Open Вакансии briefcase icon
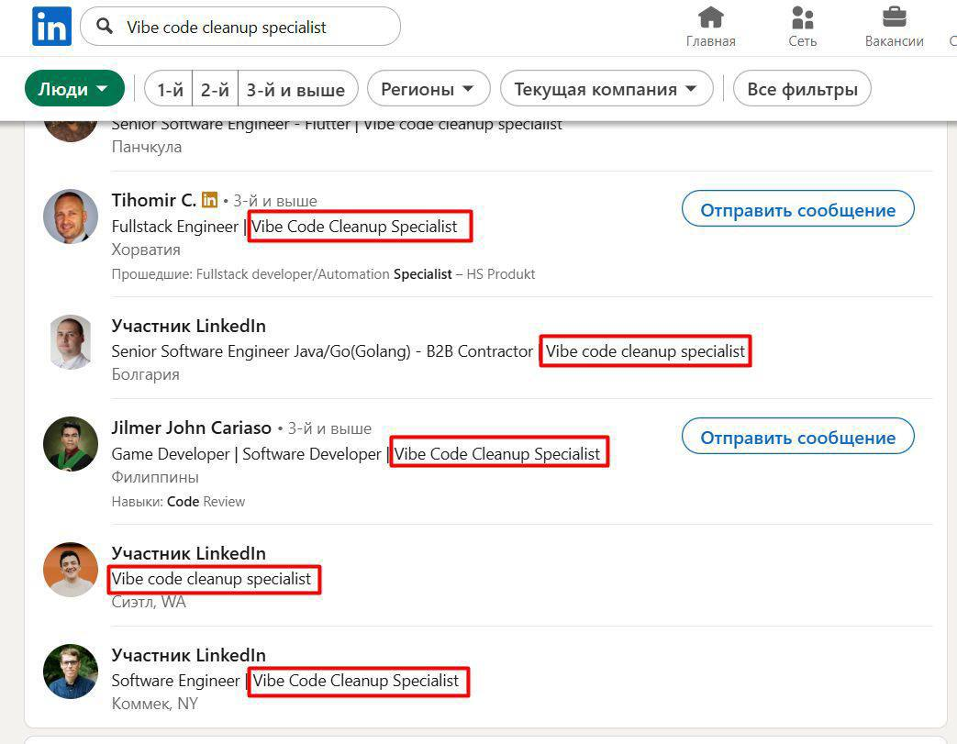 tap(894, 27)
